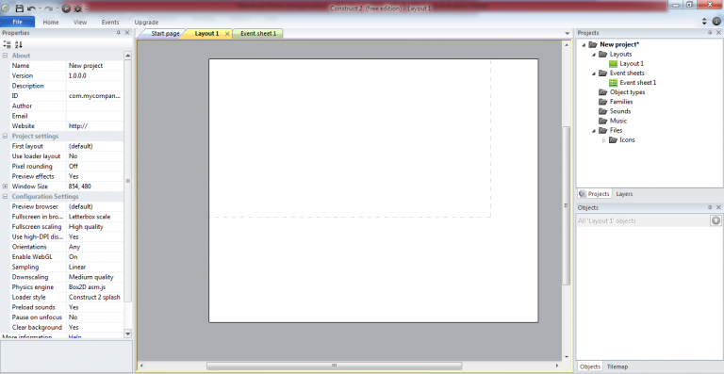The image size is (724, 374).
Task: Open the Events ribbon tab
Action: tap(110, 22)
